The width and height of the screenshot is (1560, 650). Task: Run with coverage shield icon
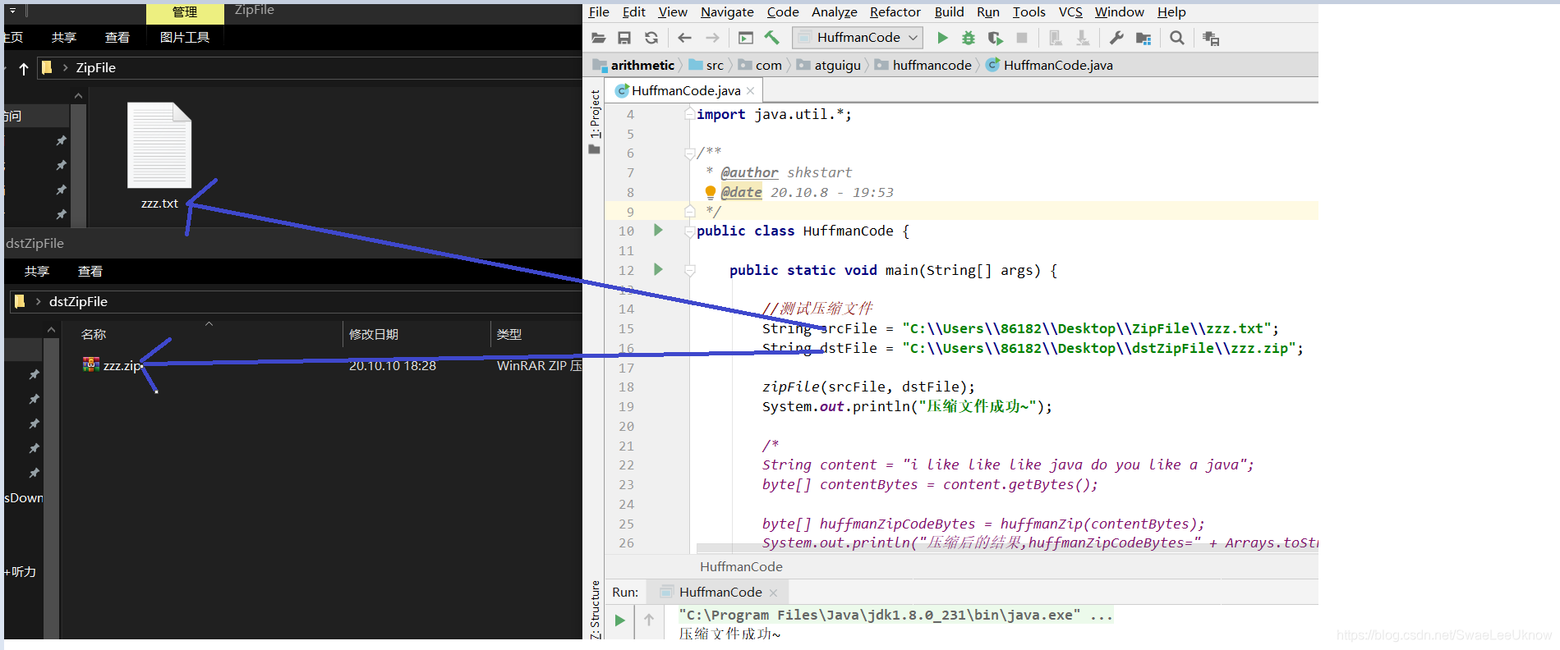coord(995,38)
